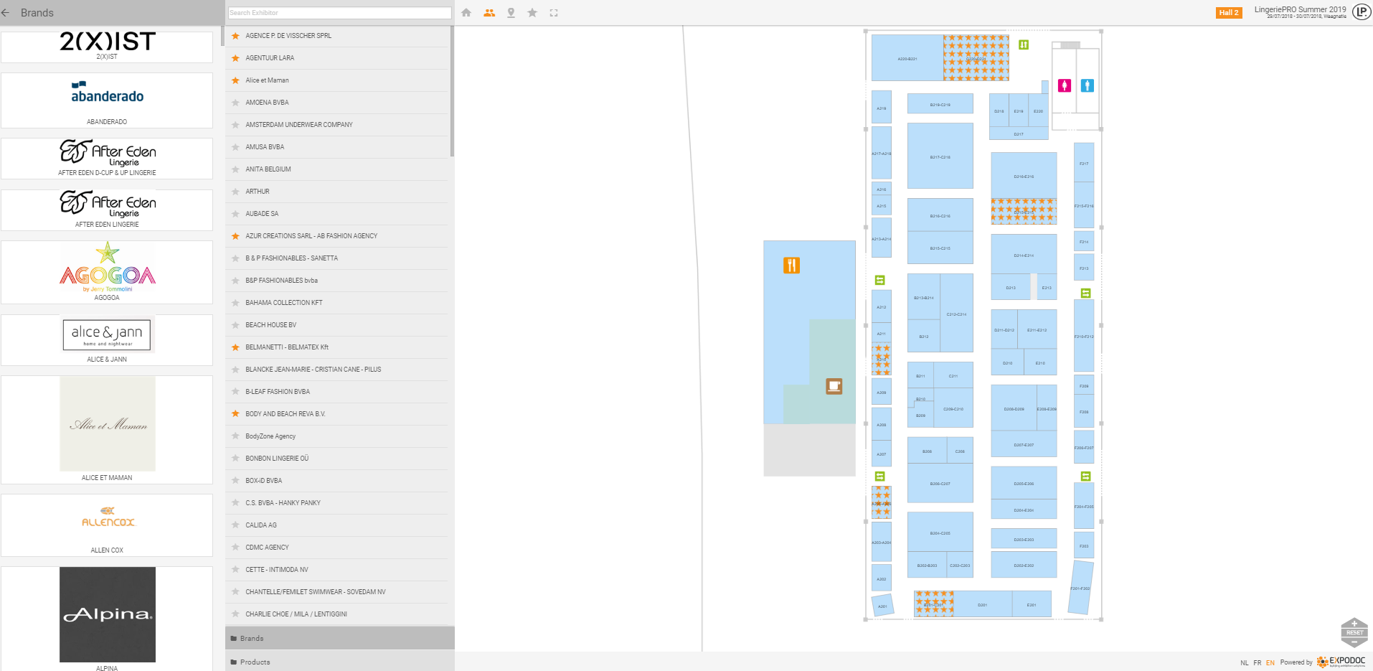Open the Allen Cox brand card
This screenshot has width=1373, height=671.
pos(107,525)
